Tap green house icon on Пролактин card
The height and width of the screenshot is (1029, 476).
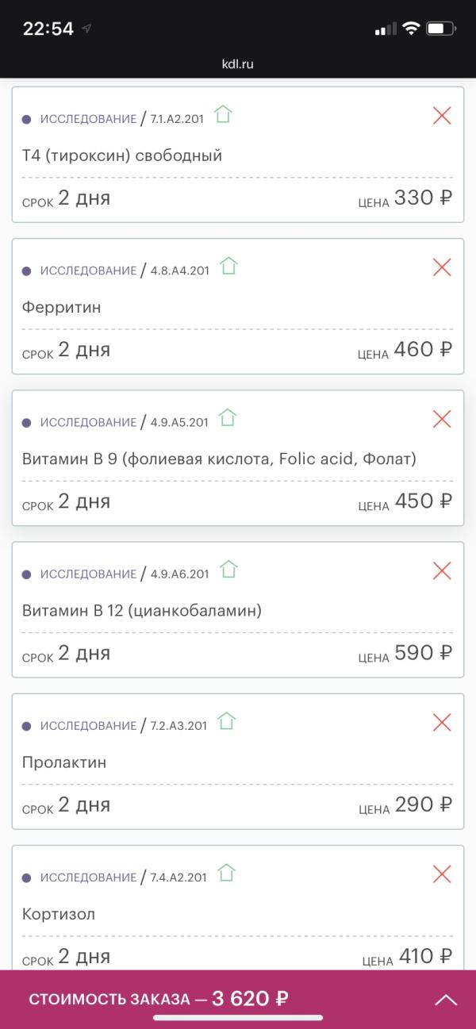226,721
